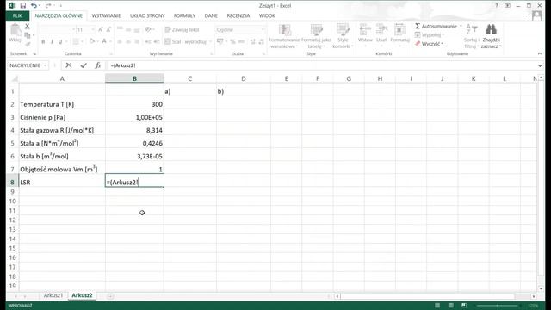Switch to the FORMUŁY tab
The image size is (551, 310).
[184, 15]
